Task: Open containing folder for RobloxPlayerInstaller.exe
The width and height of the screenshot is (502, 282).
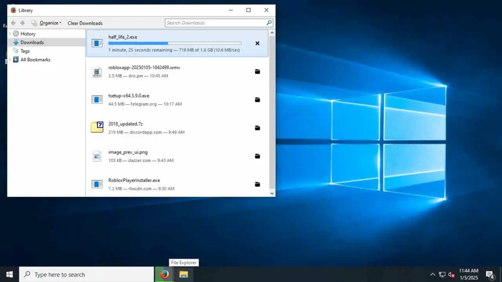Action: coord(257,184)
